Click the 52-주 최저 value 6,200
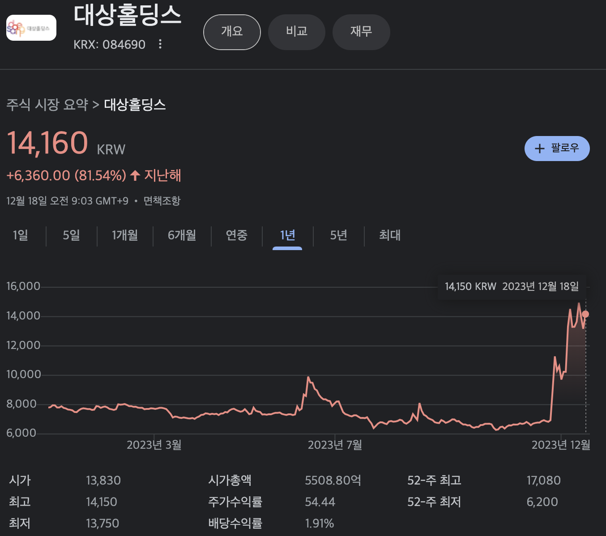This screenshot has height=536, width=606. click(x=542, y=502)
